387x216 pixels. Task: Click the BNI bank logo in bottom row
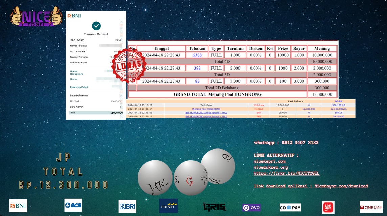(18, 206)
